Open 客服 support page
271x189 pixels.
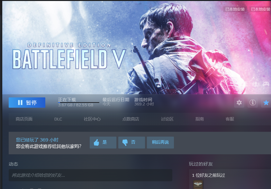coord(230,119)
